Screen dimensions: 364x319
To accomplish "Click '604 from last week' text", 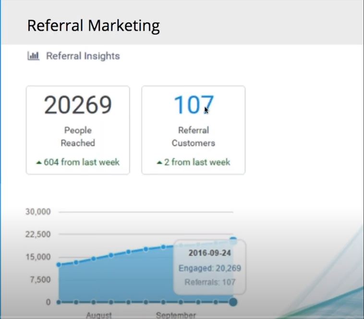I will 82,162.
